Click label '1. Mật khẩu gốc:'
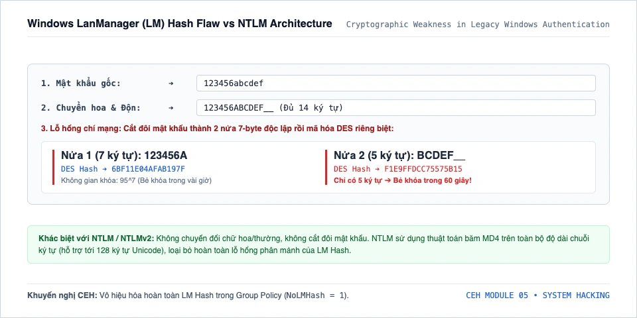 [x=81, y=83]
